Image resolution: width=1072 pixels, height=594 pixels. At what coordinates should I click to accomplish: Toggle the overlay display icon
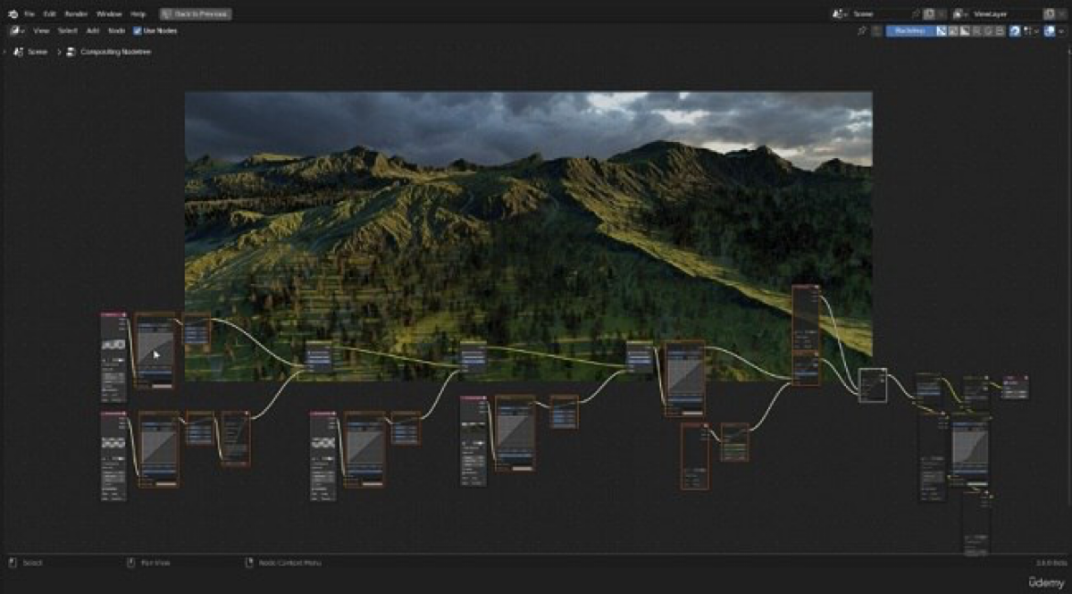click(x=1049, y=30)
